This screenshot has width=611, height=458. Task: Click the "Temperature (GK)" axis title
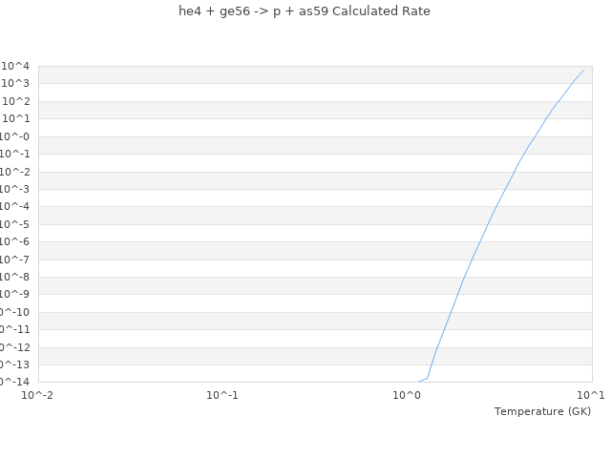[x=542, y=411]
